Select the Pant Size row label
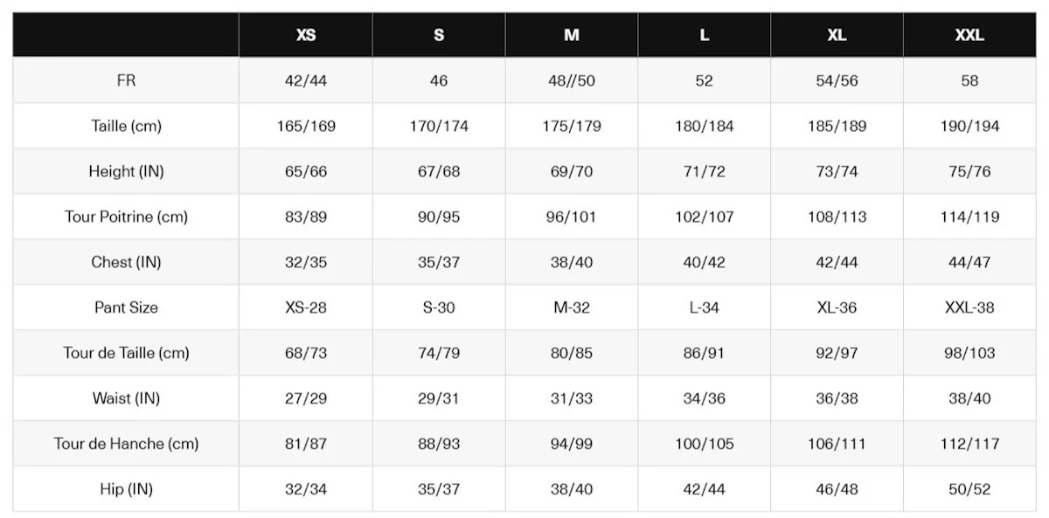Image resolution: width=1049 pixels, height=518 pixels. coord(126,307)
